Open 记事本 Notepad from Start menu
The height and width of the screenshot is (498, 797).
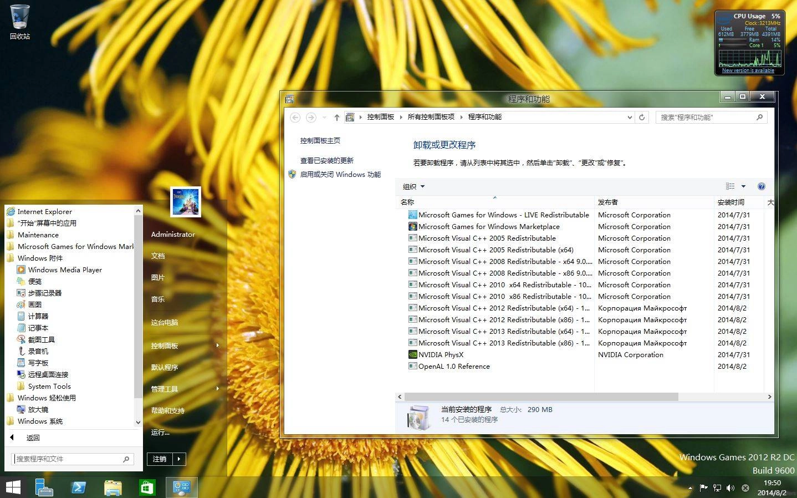coord(32,328)
